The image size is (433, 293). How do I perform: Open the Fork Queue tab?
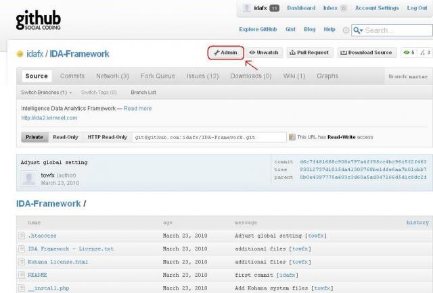(158, 76)
